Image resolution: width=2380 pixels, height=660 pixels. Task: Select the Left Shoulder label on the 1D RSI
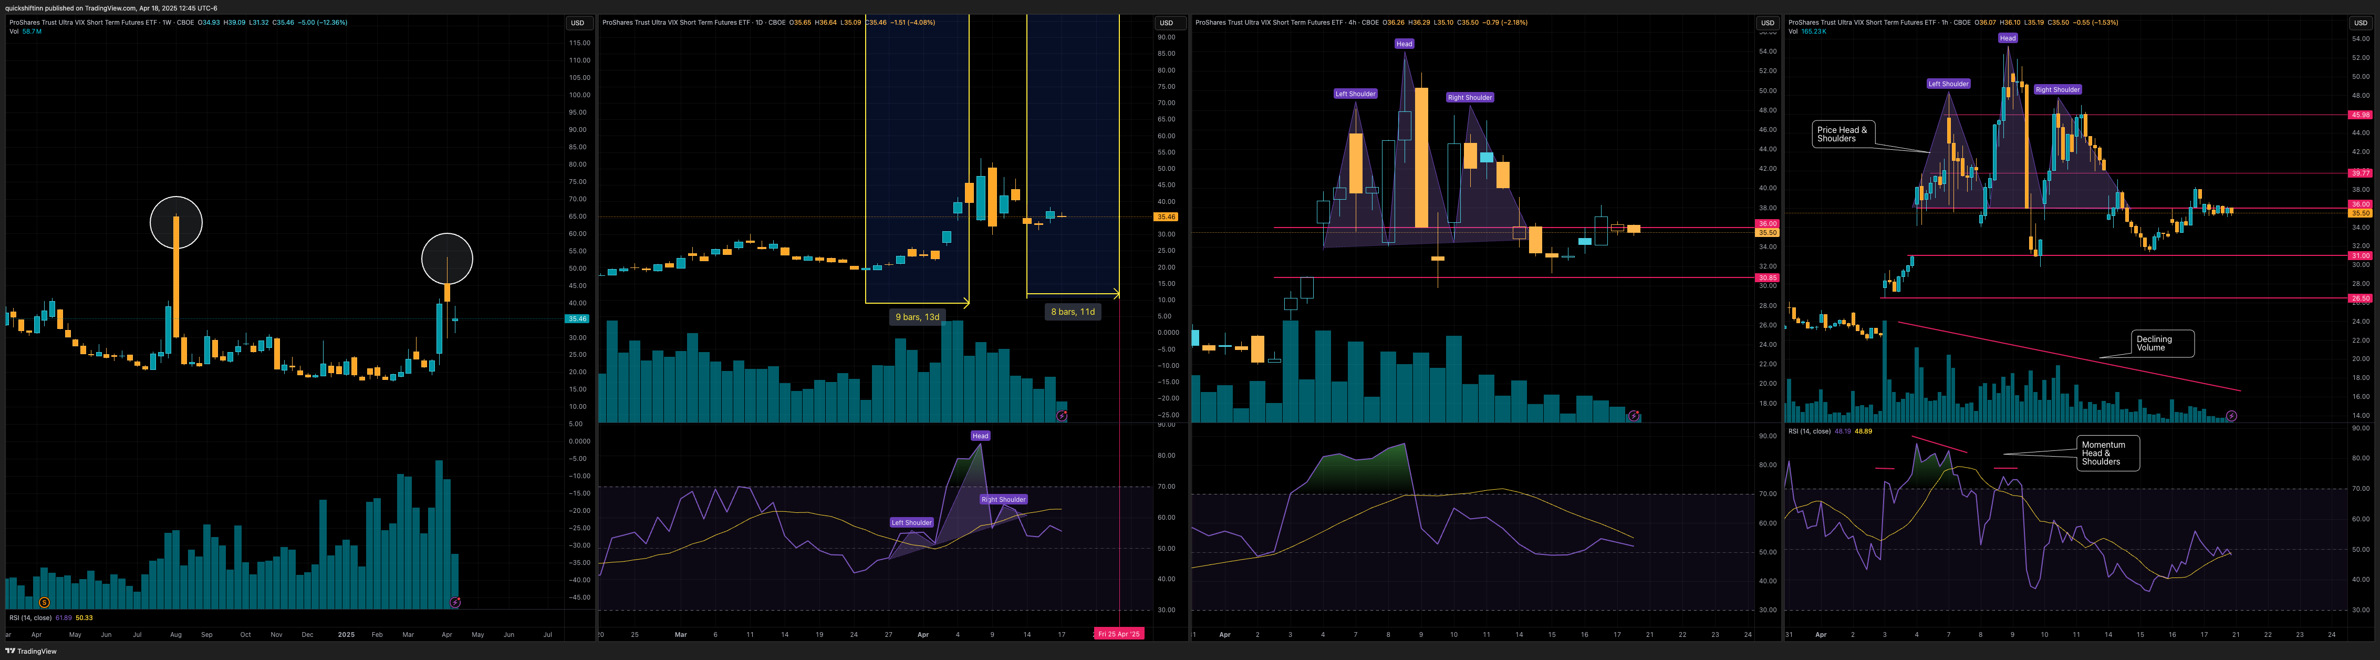911,522
